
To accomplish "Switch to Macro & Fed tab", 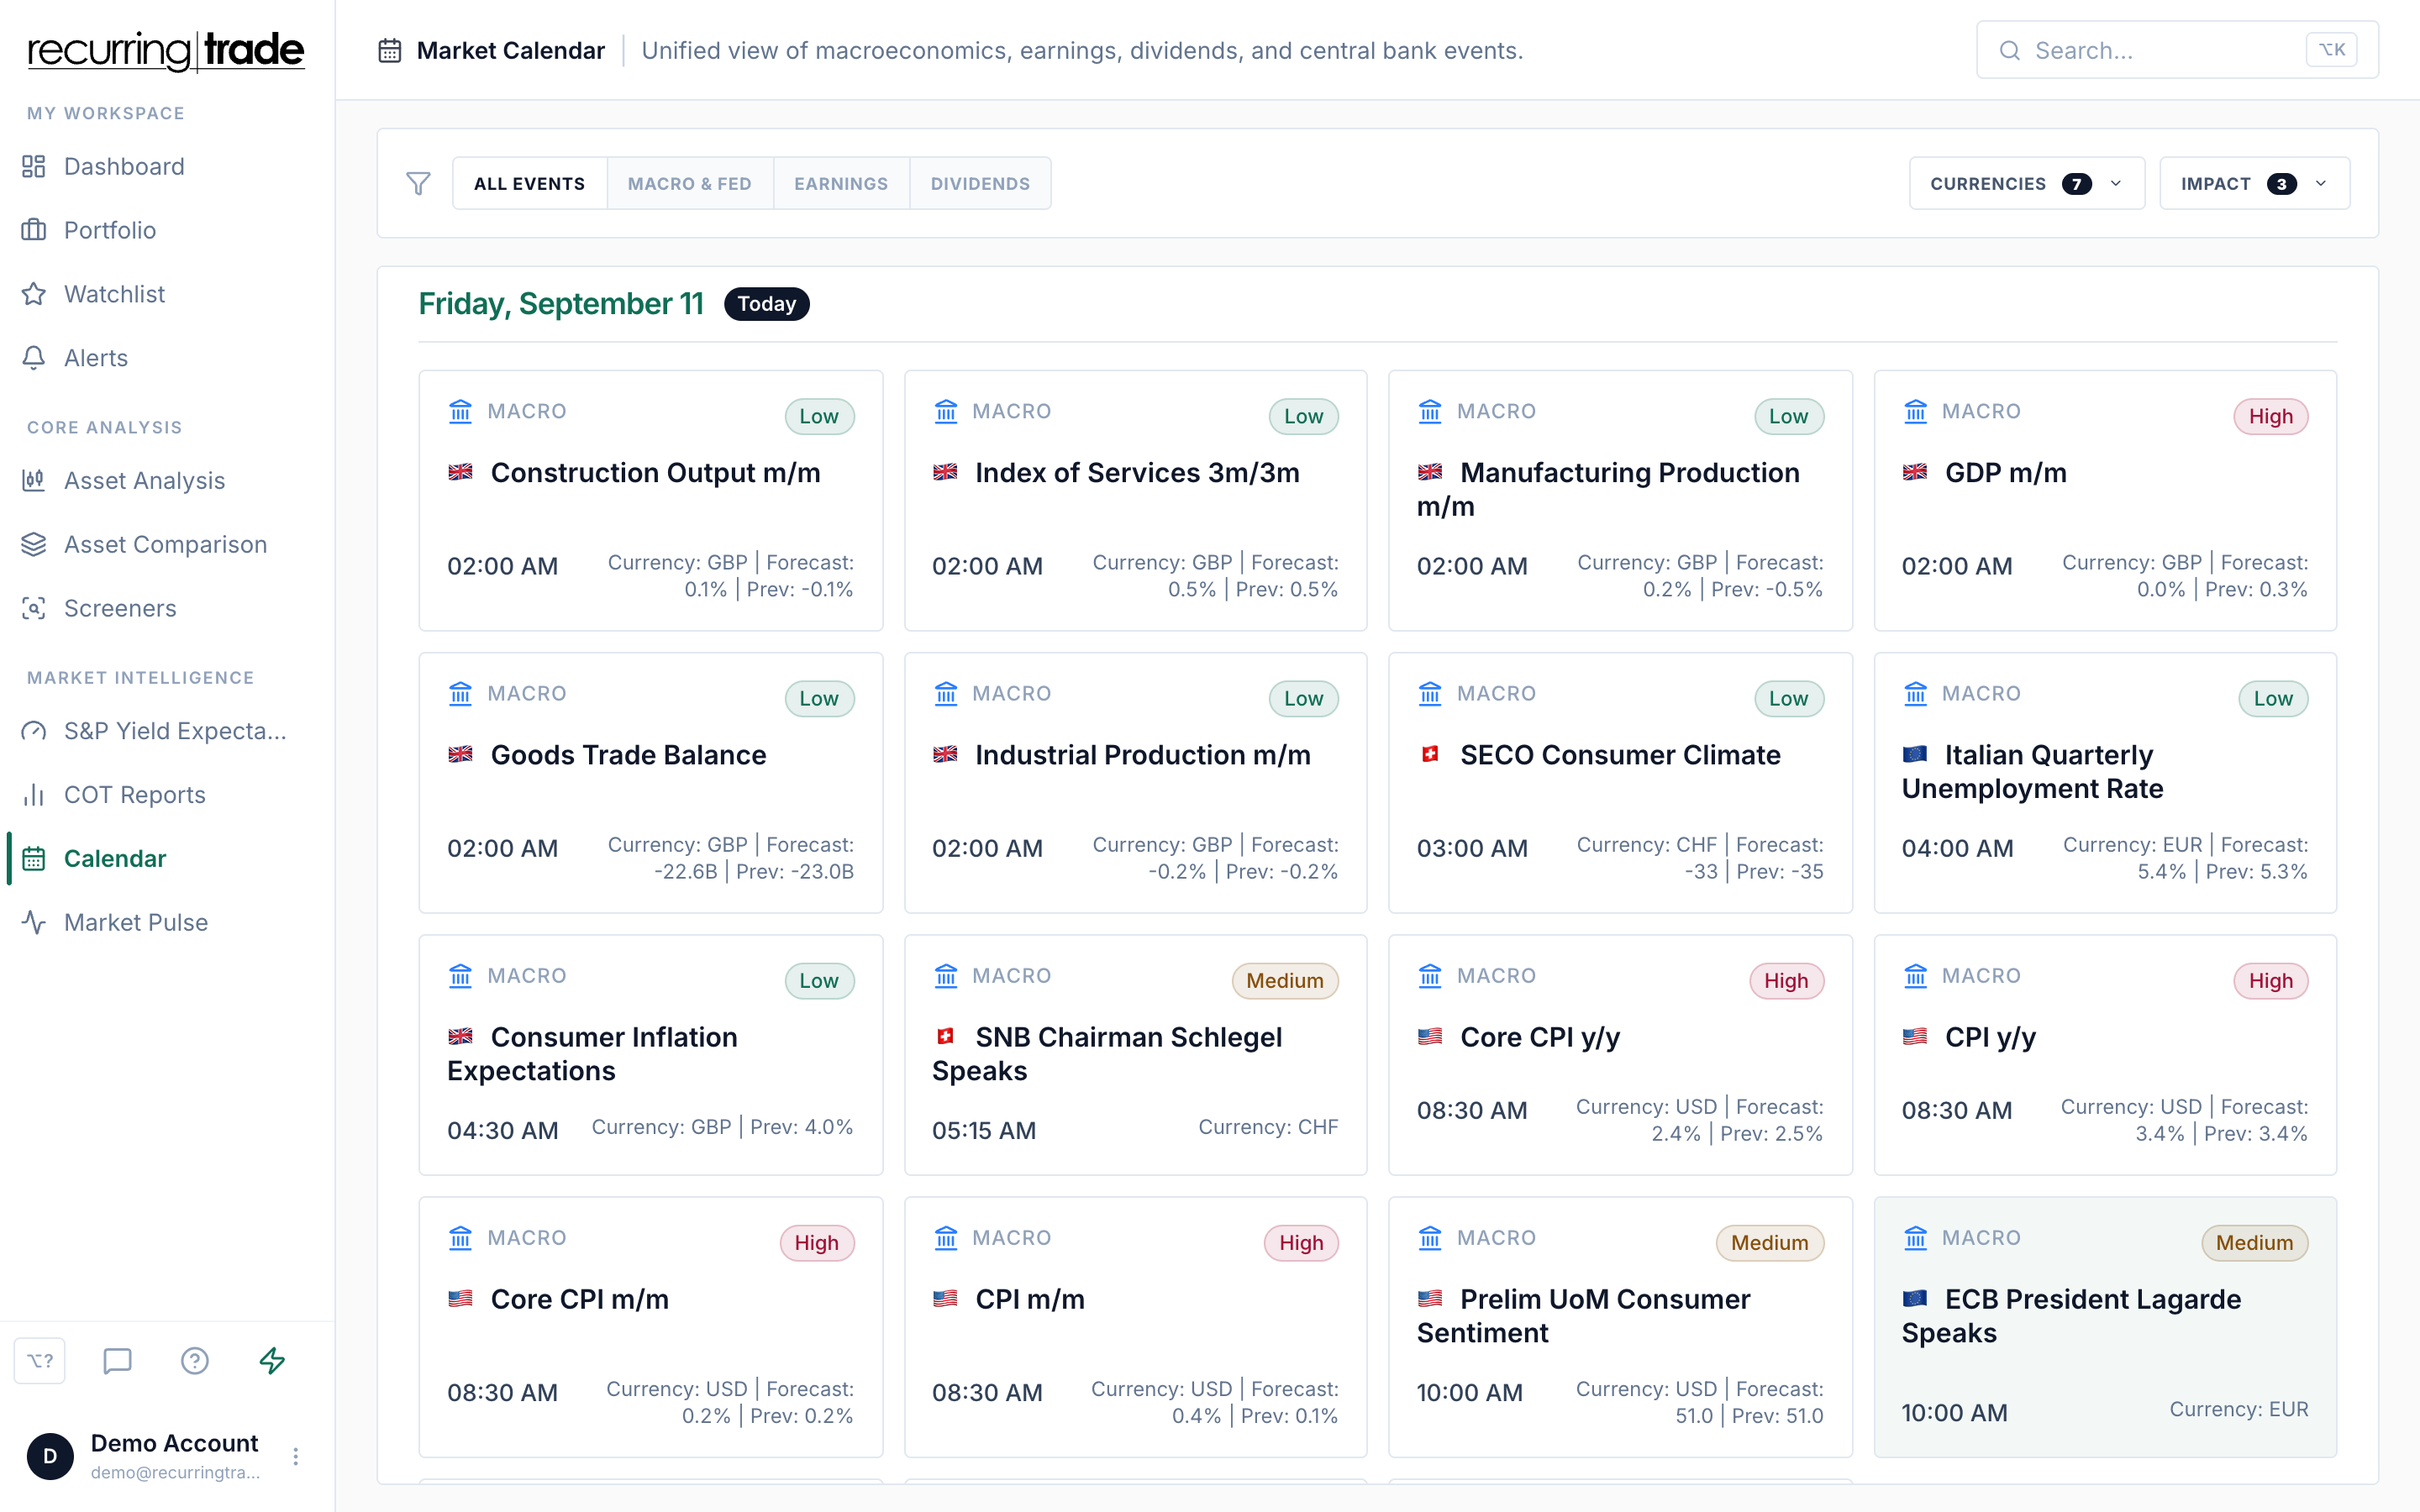I will [x=689, y=183].
